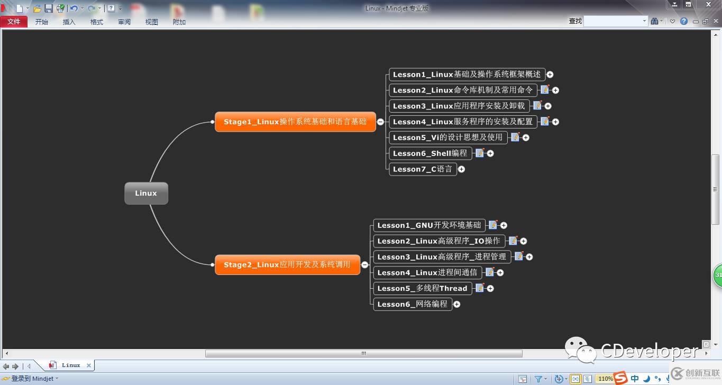This screenshot has width=722, height=385.
Task: Select the Stage2_Linux应用开发及系统调用 topic
Action: 287,264
